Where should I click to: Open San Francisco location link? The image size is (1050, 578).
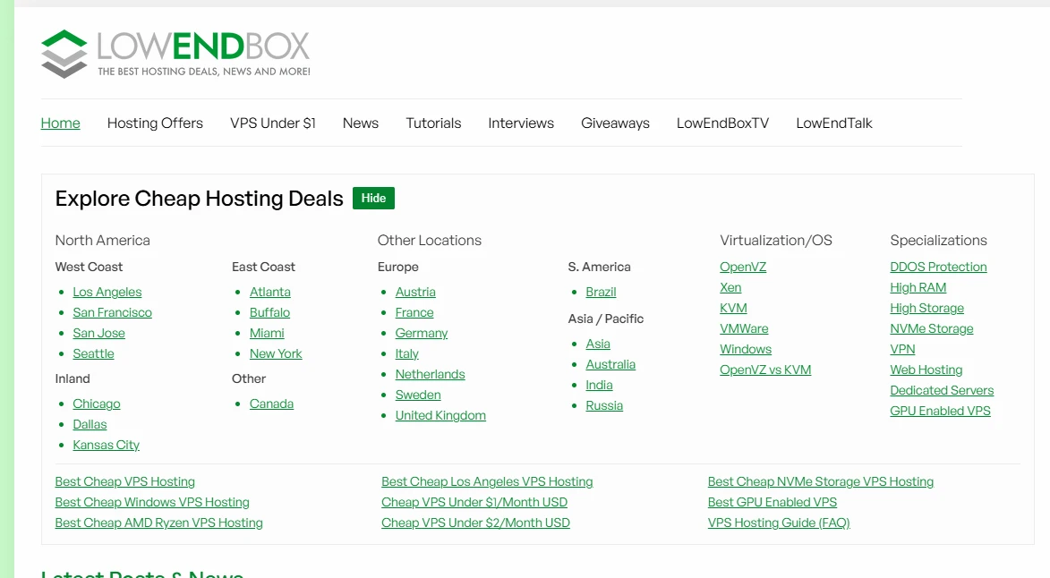[113, 312]
